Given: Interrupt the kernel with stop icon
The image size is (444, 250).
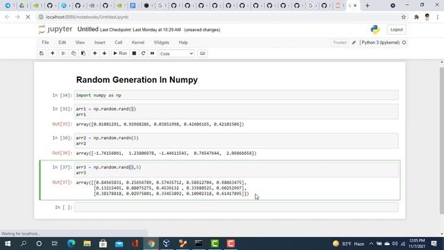Looking at the screenshot, I should (x=134, y=53).
